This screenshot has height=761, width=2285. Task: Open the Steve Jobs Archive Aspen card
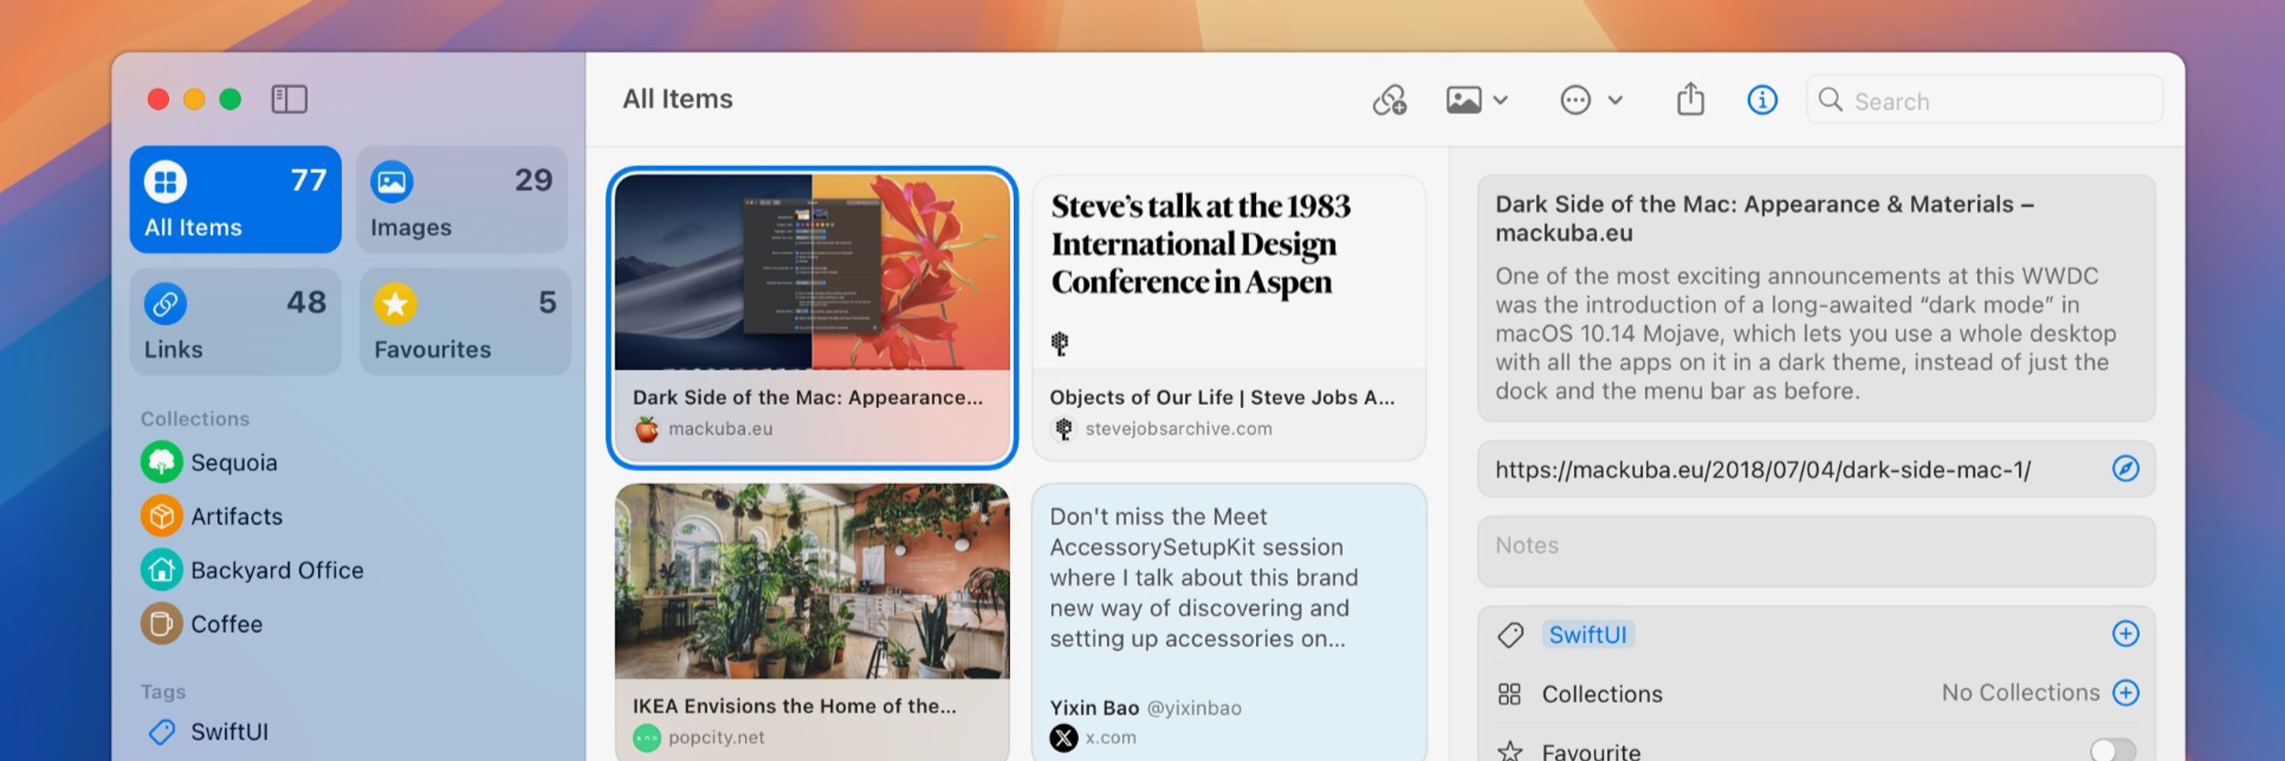coord(1229,317)
